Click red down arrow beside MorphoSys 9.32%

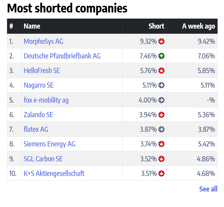(161, 41)
